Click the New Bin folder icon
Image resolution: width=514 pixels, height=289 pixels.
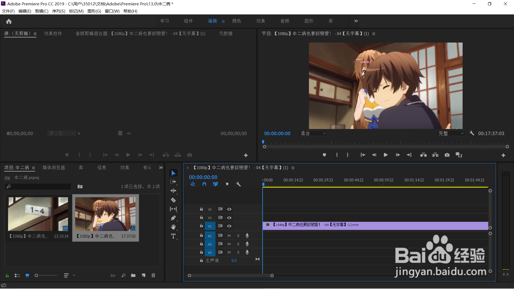pyautogui.click(x=133, y=275)
